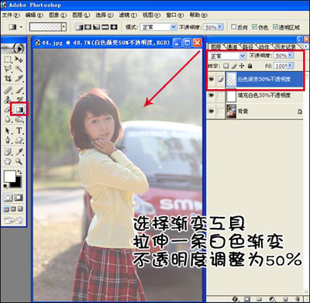The width and height of the screenshot is (310, 303).
Task: Uncheck the 透明区域 transparency checkbox
Action: (275, 27)
